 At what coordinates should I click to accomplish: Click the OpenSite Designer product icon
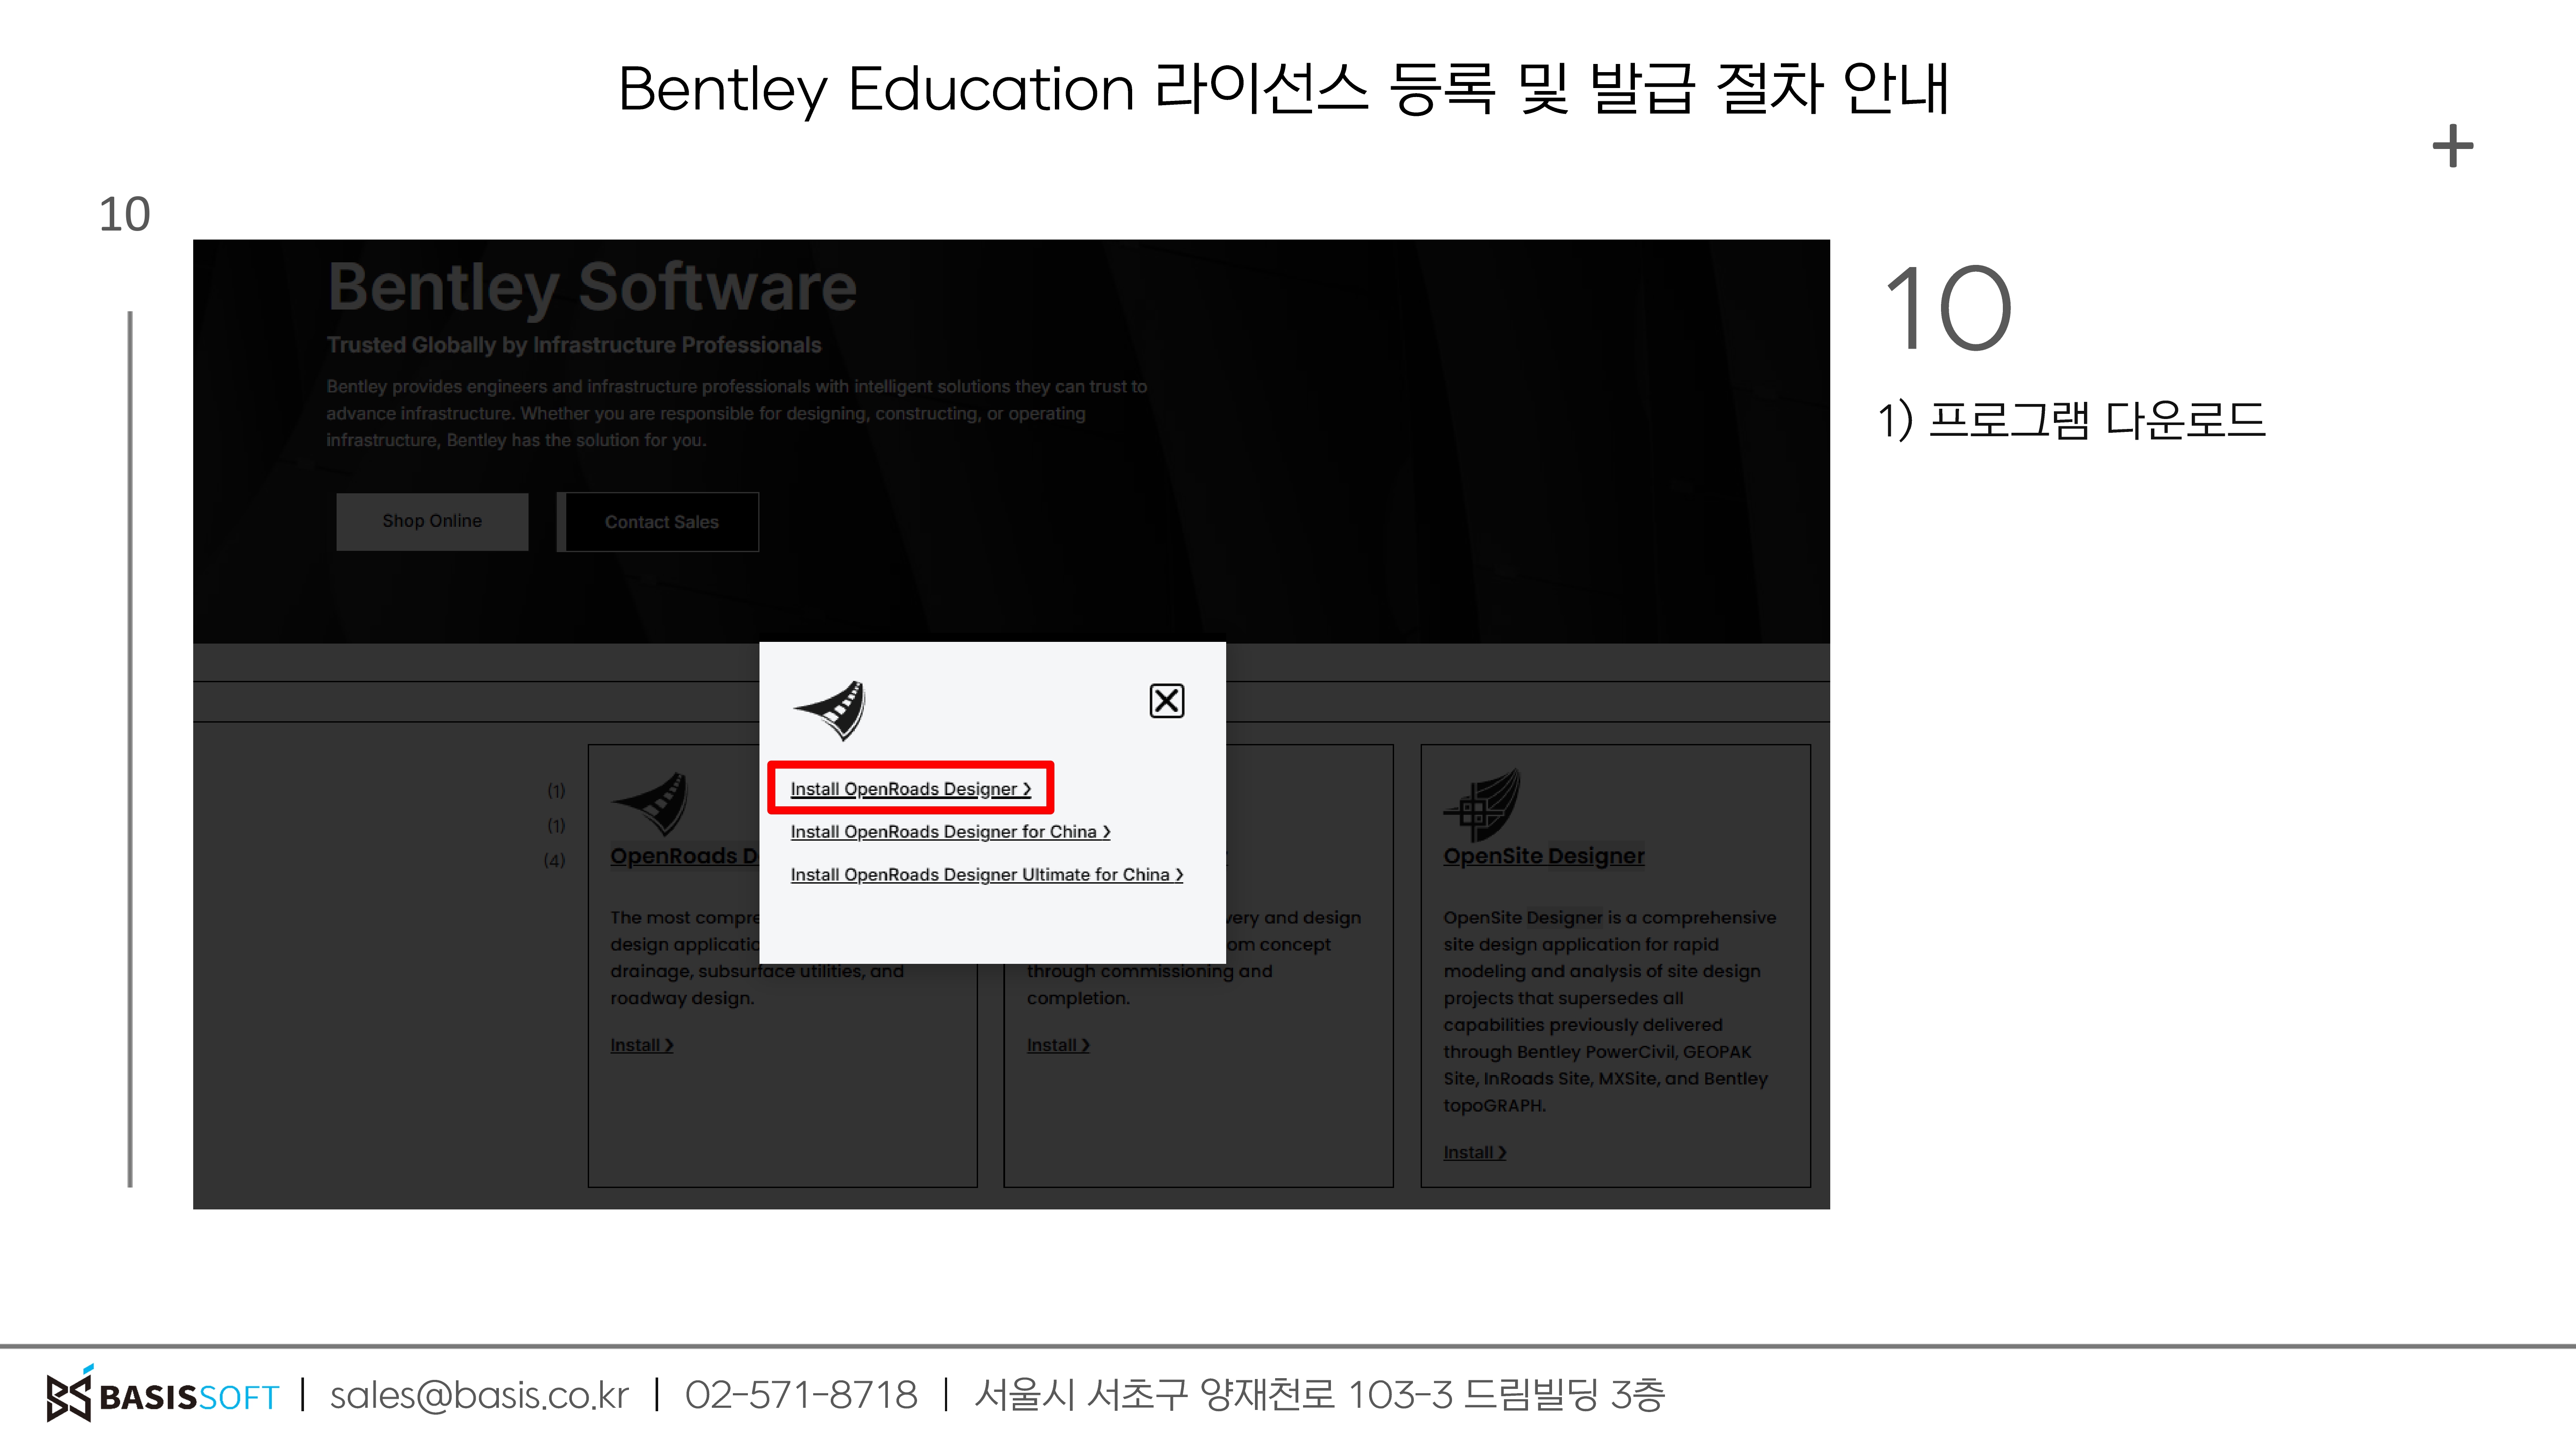point(1482,804)
